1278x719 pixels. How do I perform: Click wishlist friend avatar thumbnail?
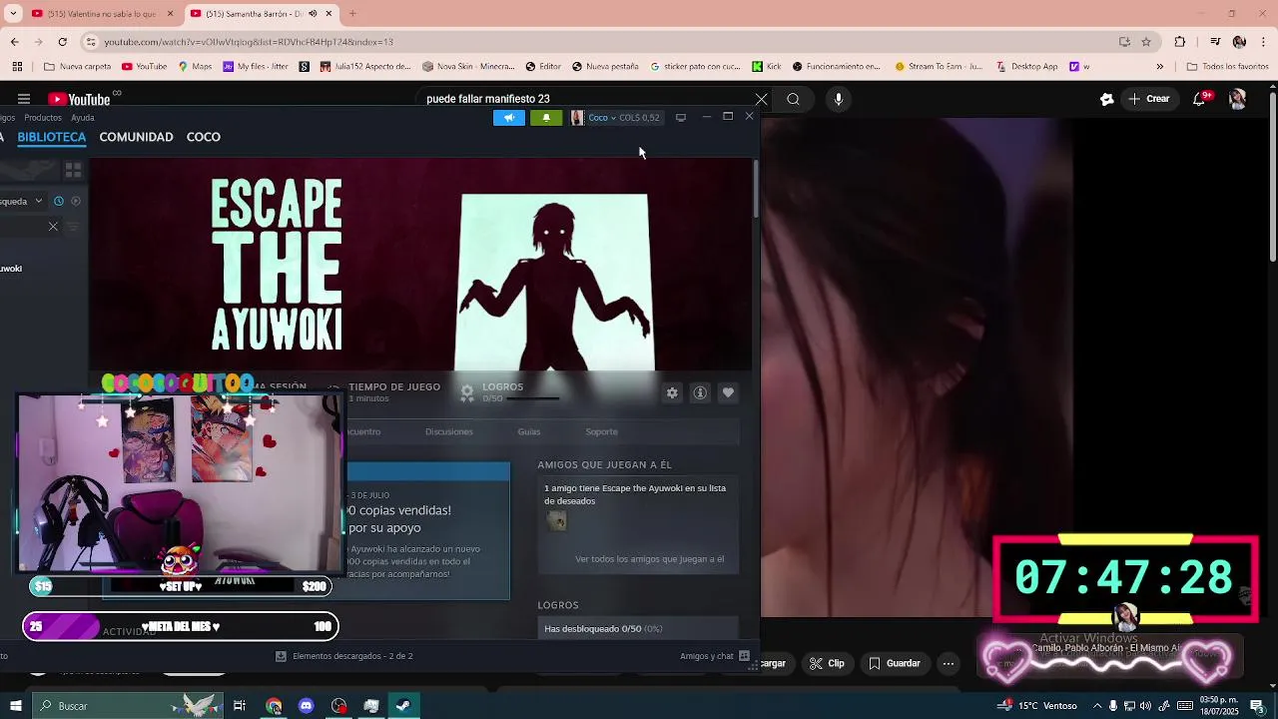pos(556,520)
